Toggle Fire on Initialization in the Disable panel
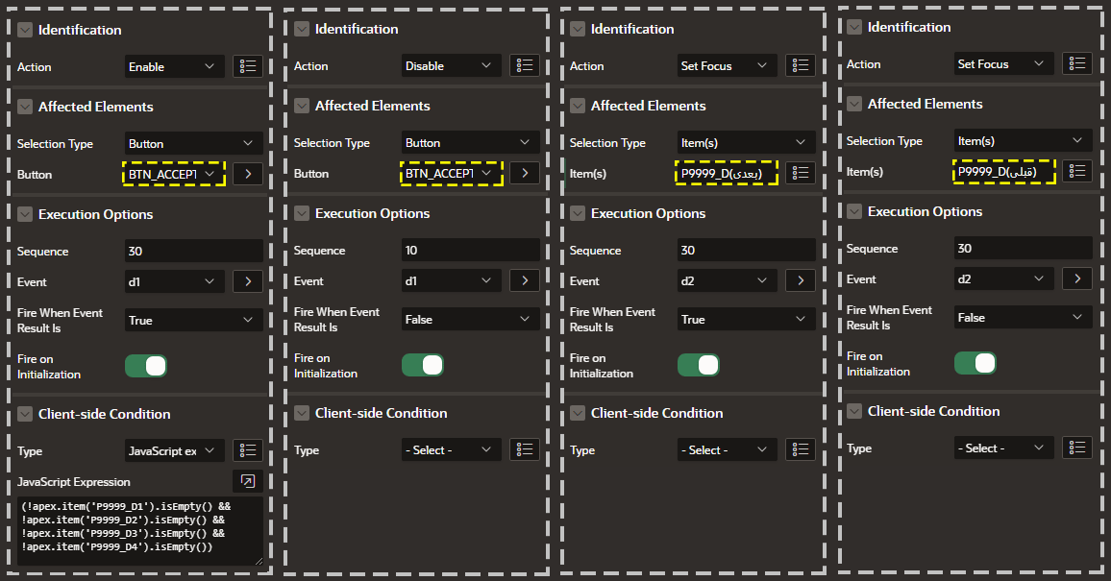Image resolution: width=1111 pixels, height=581 pixels. [x=422, y=365]
